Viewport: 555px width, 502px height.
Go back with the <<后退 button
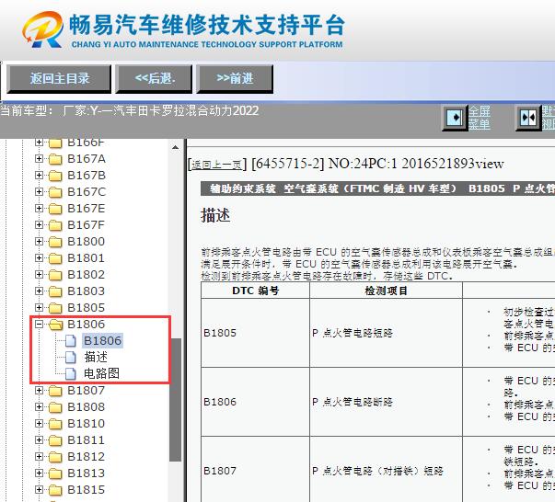click(x=154, y=78)
